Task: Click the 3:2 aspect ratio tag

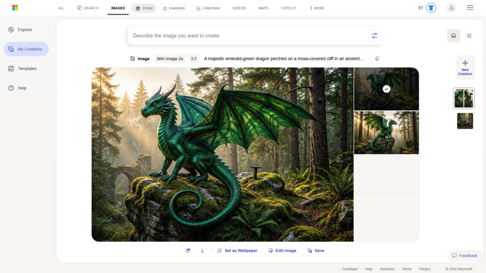Action: click(x=194, y=58)
